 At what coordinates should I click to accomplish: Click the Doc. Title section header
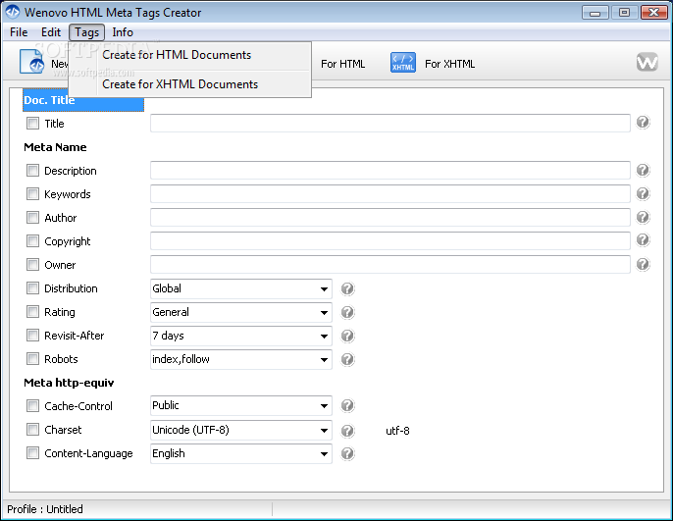click(x=83, y=100)
